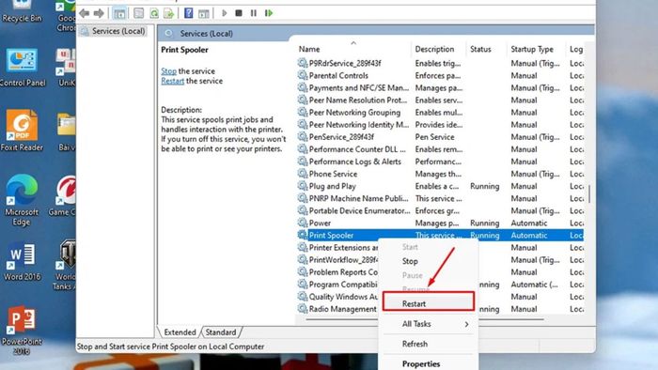The image size is (658, 370).
Task: Click Running status of Plug and Play
Action: (485, 186)
